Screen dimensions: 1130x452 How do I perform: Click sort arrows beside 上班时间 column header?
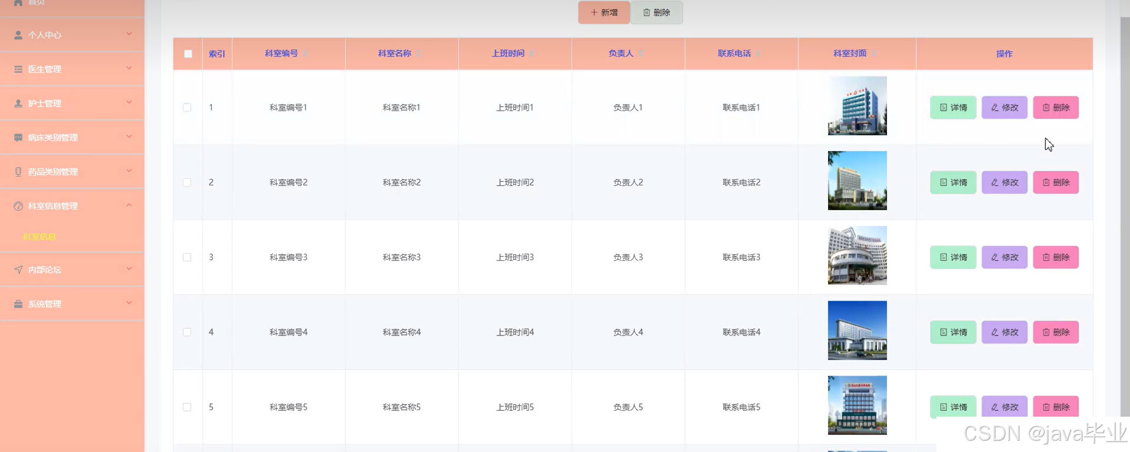(531, 54)
